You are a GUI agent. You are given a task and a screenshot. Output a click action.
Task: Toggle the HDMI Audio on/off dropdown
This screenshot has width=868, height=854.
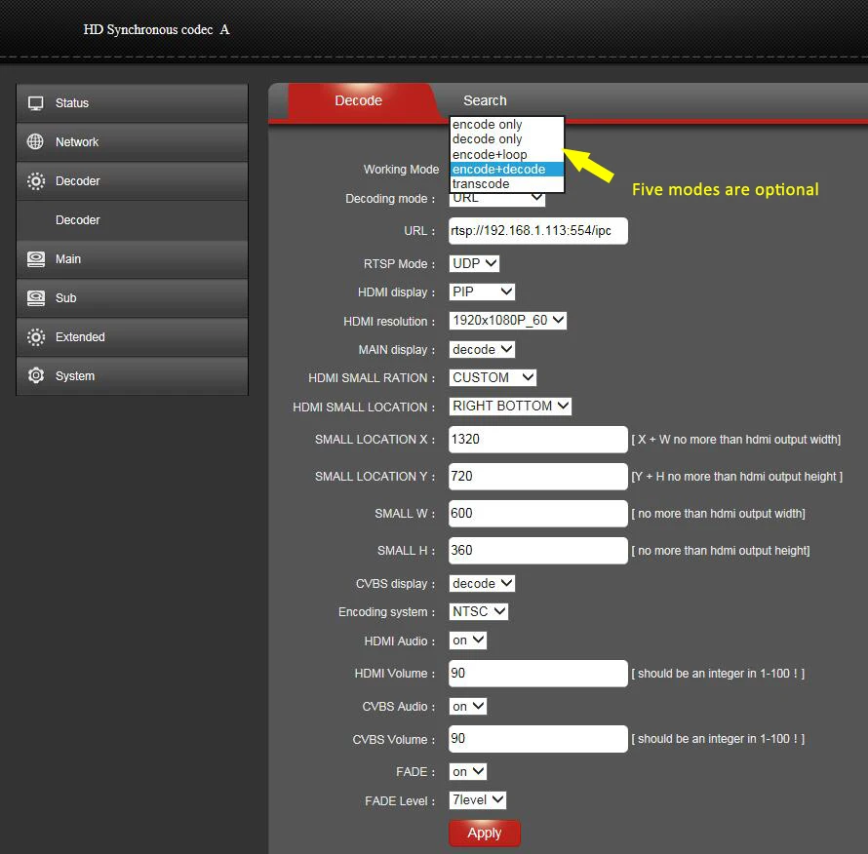468,640
